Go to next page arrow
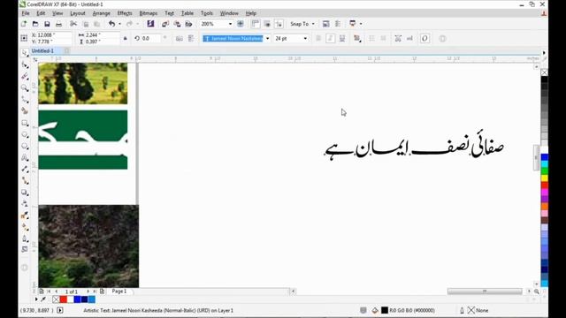Viewport: 566px width, 318px height. click(88, 291)
